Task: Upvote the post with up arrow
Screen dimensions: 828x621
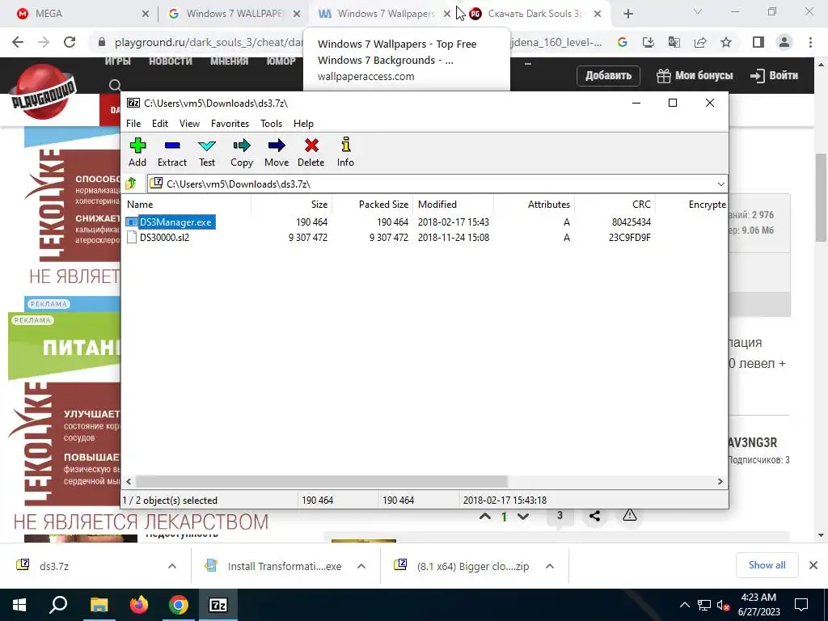Action: coord(485,517)
